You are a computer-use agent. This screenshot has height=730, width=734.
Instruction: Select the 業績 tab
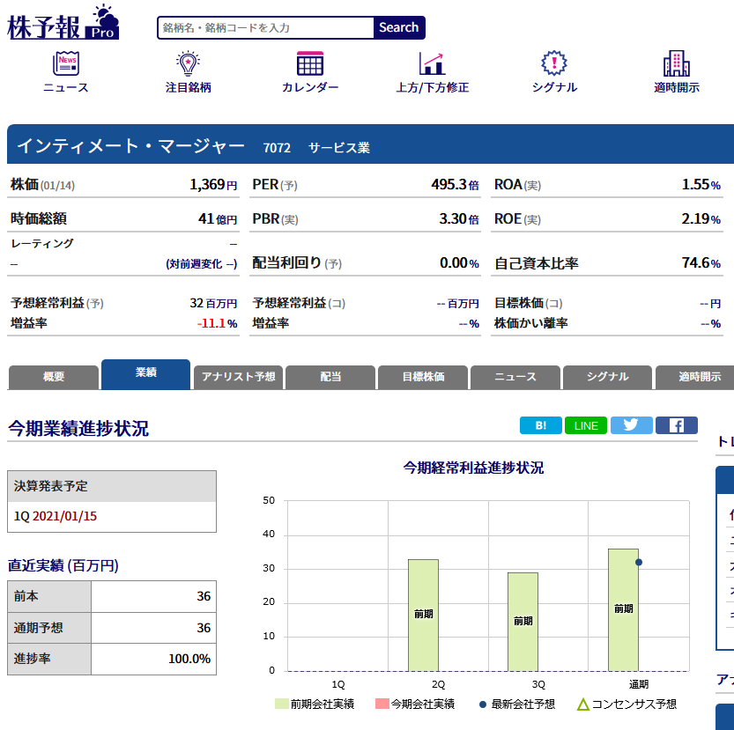point(145,374)
